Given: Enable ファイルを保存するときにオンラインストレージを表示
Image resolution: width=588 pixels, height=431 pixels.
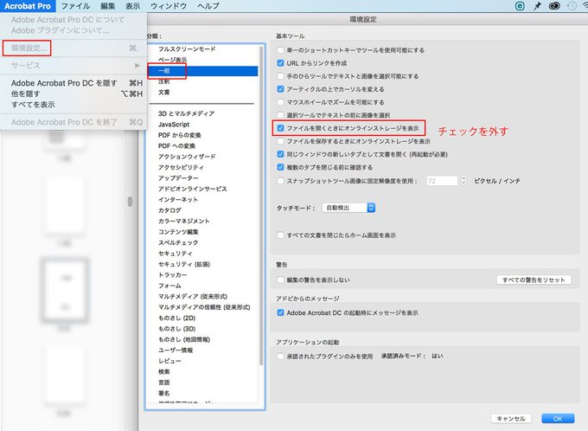Looking at the screenshot, I should pyautogui.click(x=280, y=141).
